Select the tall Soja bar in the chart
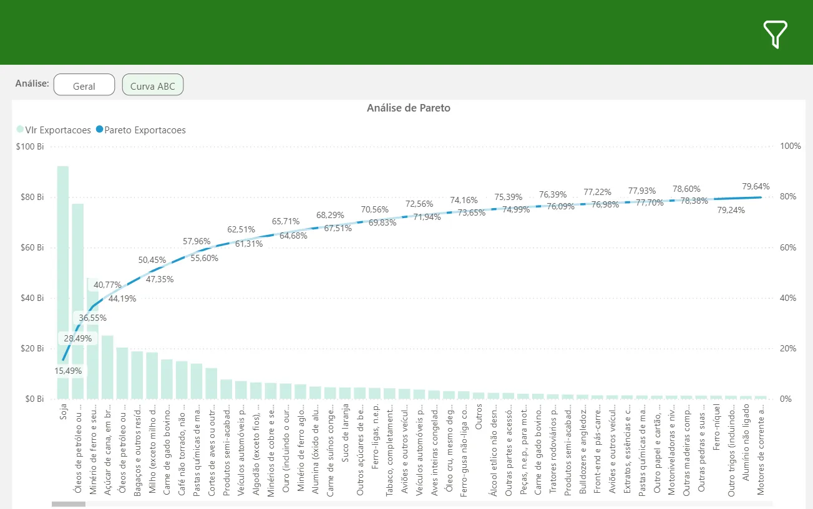813x509 pixels. (x=63, y=282)
